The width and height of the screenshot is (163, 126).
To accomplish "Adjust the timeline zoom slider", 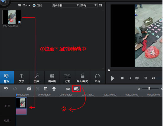I will pyautogui.click(x=149, y=88).
